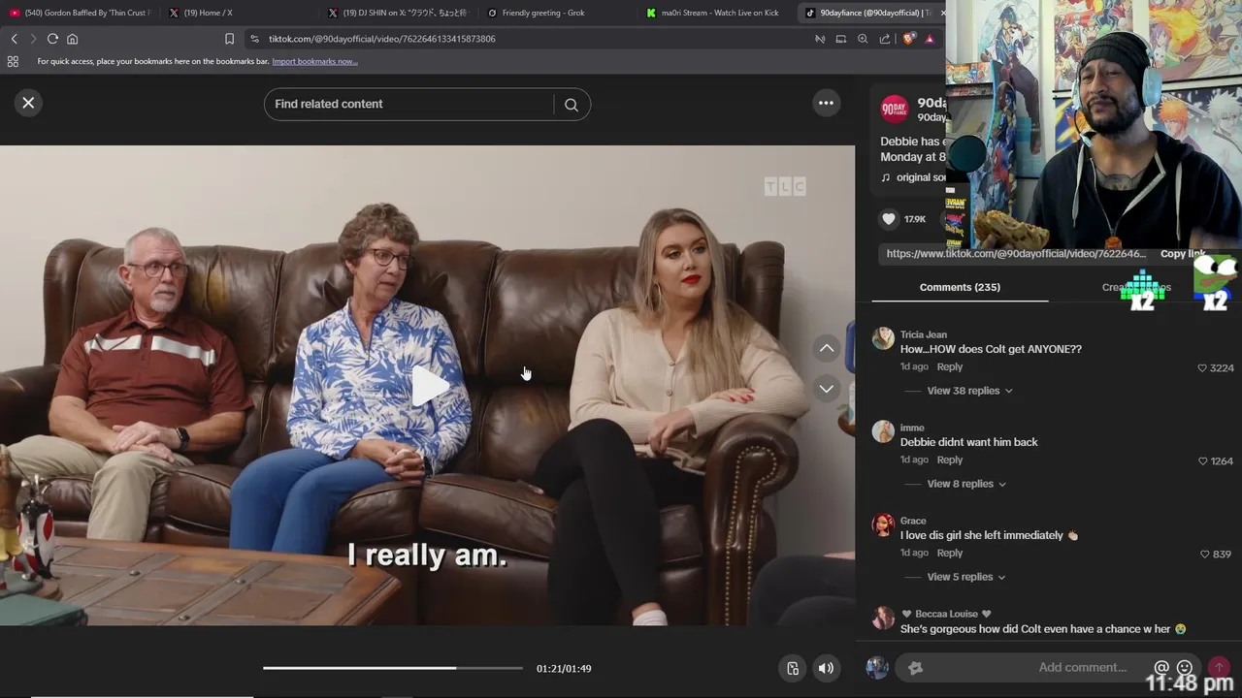Switch to Gordon Baffled YouTube tab

tap(80, 13)
